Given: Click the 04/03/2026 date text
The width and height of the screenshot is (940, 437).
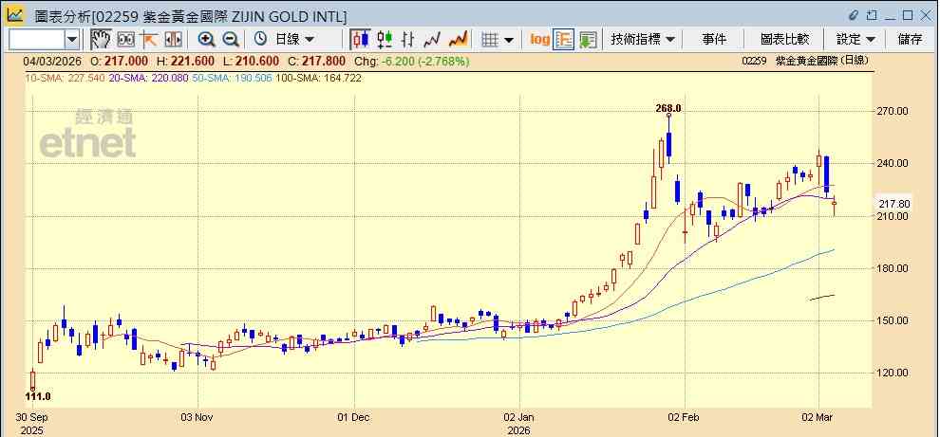Looking at the screenshot, I should 53,62.
